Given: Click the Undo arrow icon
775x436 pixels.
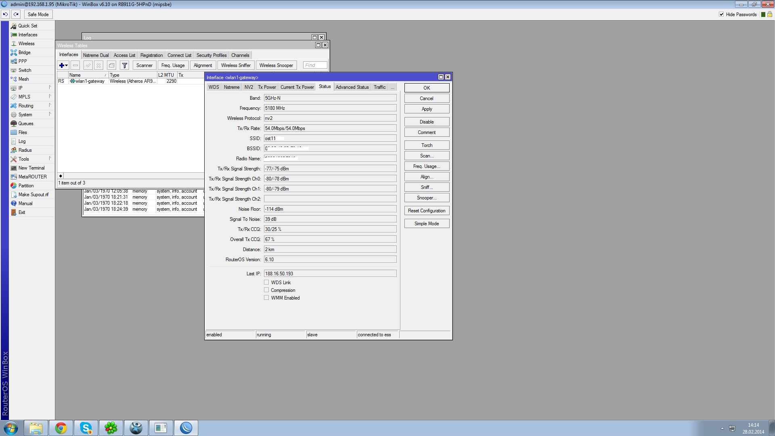Looking at the screenshot, I should click(5, 14).
